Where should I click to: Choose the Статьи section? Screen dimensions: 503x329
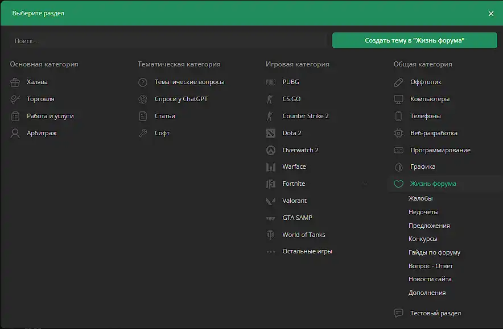coord(164,116)
